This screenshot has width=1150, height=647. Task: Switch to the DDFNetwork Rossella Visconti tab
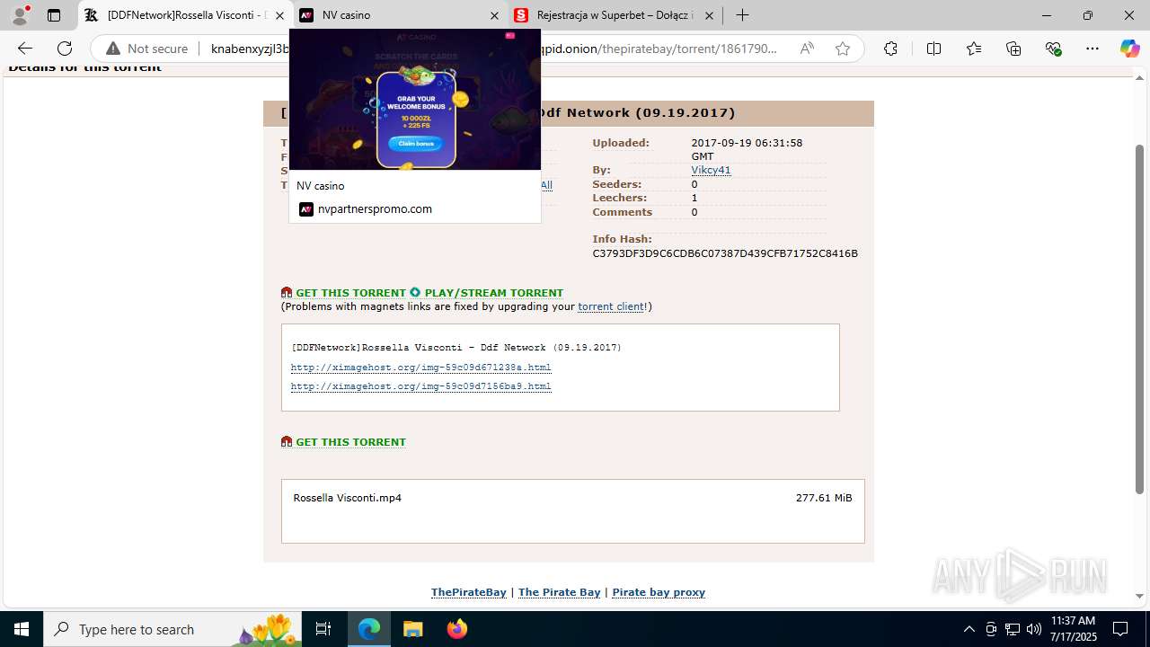186,15
